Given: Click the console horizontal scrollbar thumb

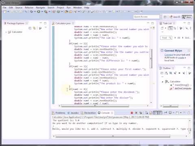Looking at the screenshot, I should pos(113,136).
